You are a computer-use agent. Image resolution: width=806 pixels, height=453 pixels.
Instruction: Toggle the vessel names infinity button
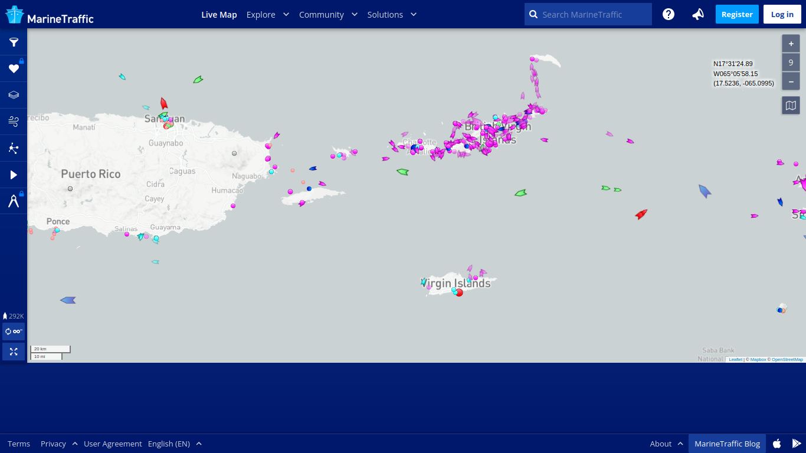click(14, 331)
